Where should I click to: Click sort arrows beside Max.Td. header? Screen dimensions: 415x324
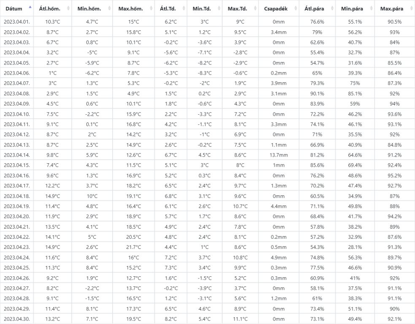point(255,8)
